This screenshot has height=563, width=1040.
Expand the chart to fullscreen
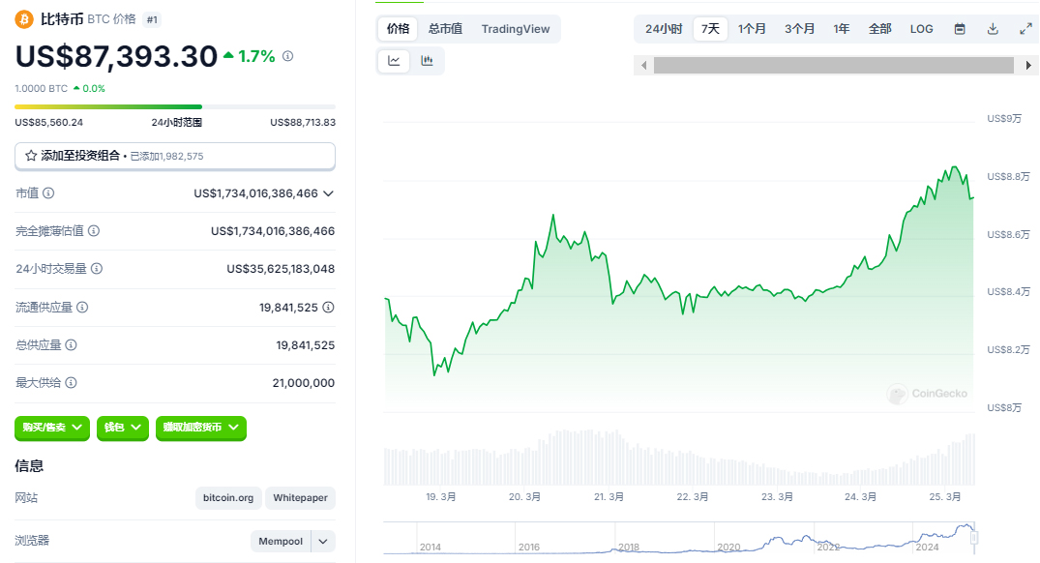coord(1025,29)
